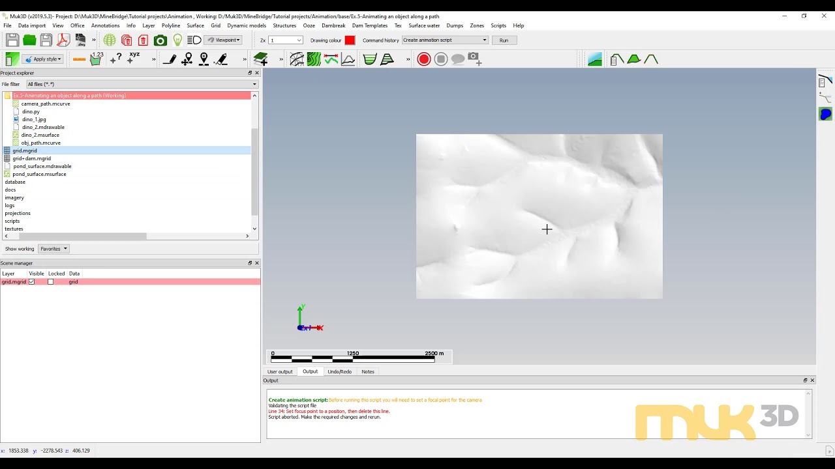Click the red trash delete icon
The image size is (835, 469).
[144, 40]
